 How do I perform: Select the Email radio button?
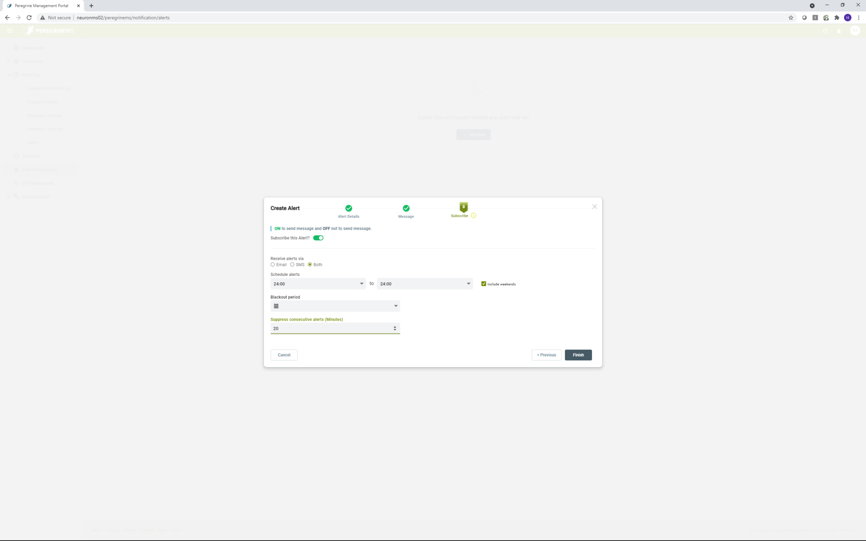(x=272, y=264)
